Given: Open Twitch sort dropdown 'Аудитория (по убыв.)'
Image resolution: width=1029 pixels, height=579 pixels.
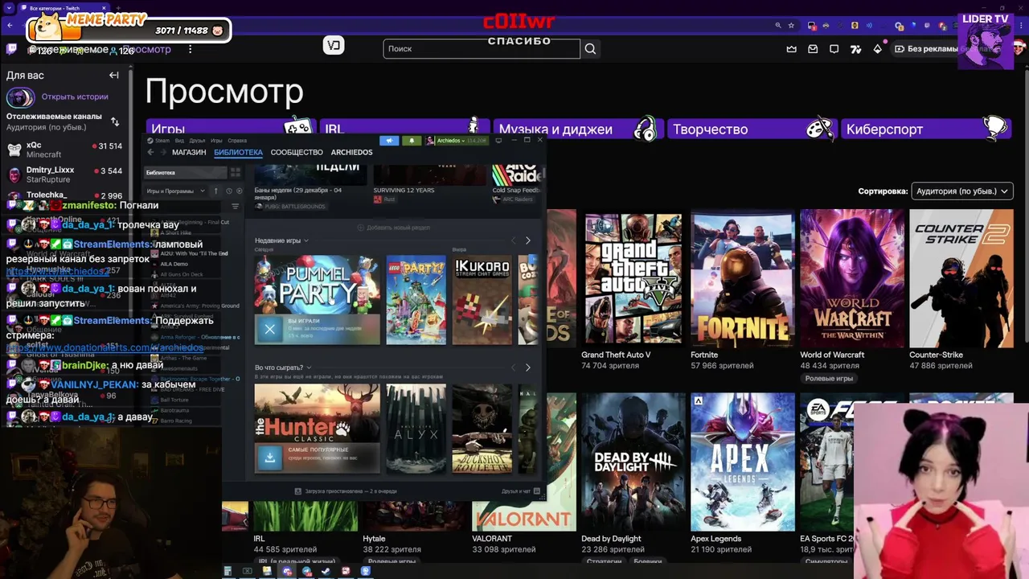Looking at the screenshot, I should 961,191.
